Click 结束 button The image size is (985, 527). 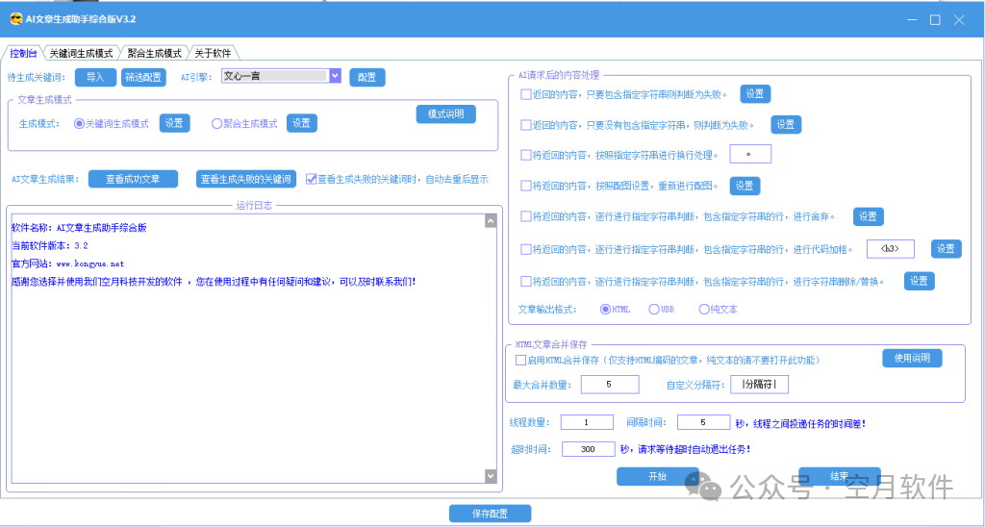click(x=839, y=476)
